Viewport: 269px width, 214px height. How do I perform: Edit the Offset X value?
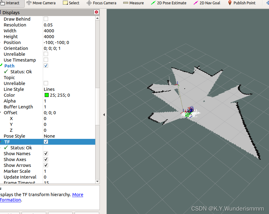[69, 119]
